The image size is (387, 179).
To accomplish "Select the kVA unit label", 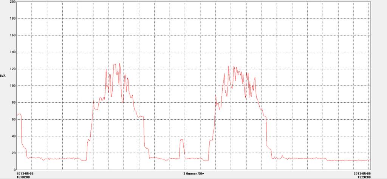I will coord(3,76).
